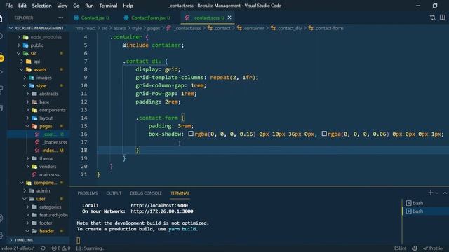Open the View menu
This screenshot has width=449, height=252.
point(62,6)
